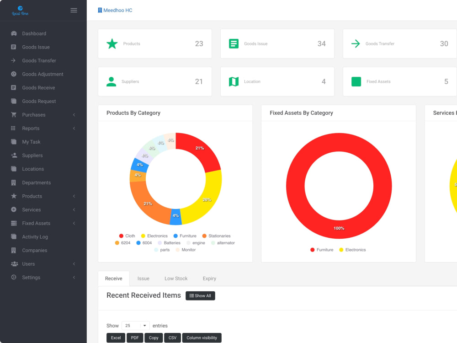Click the Suppliers person icon in sidebar

point(14,155)
